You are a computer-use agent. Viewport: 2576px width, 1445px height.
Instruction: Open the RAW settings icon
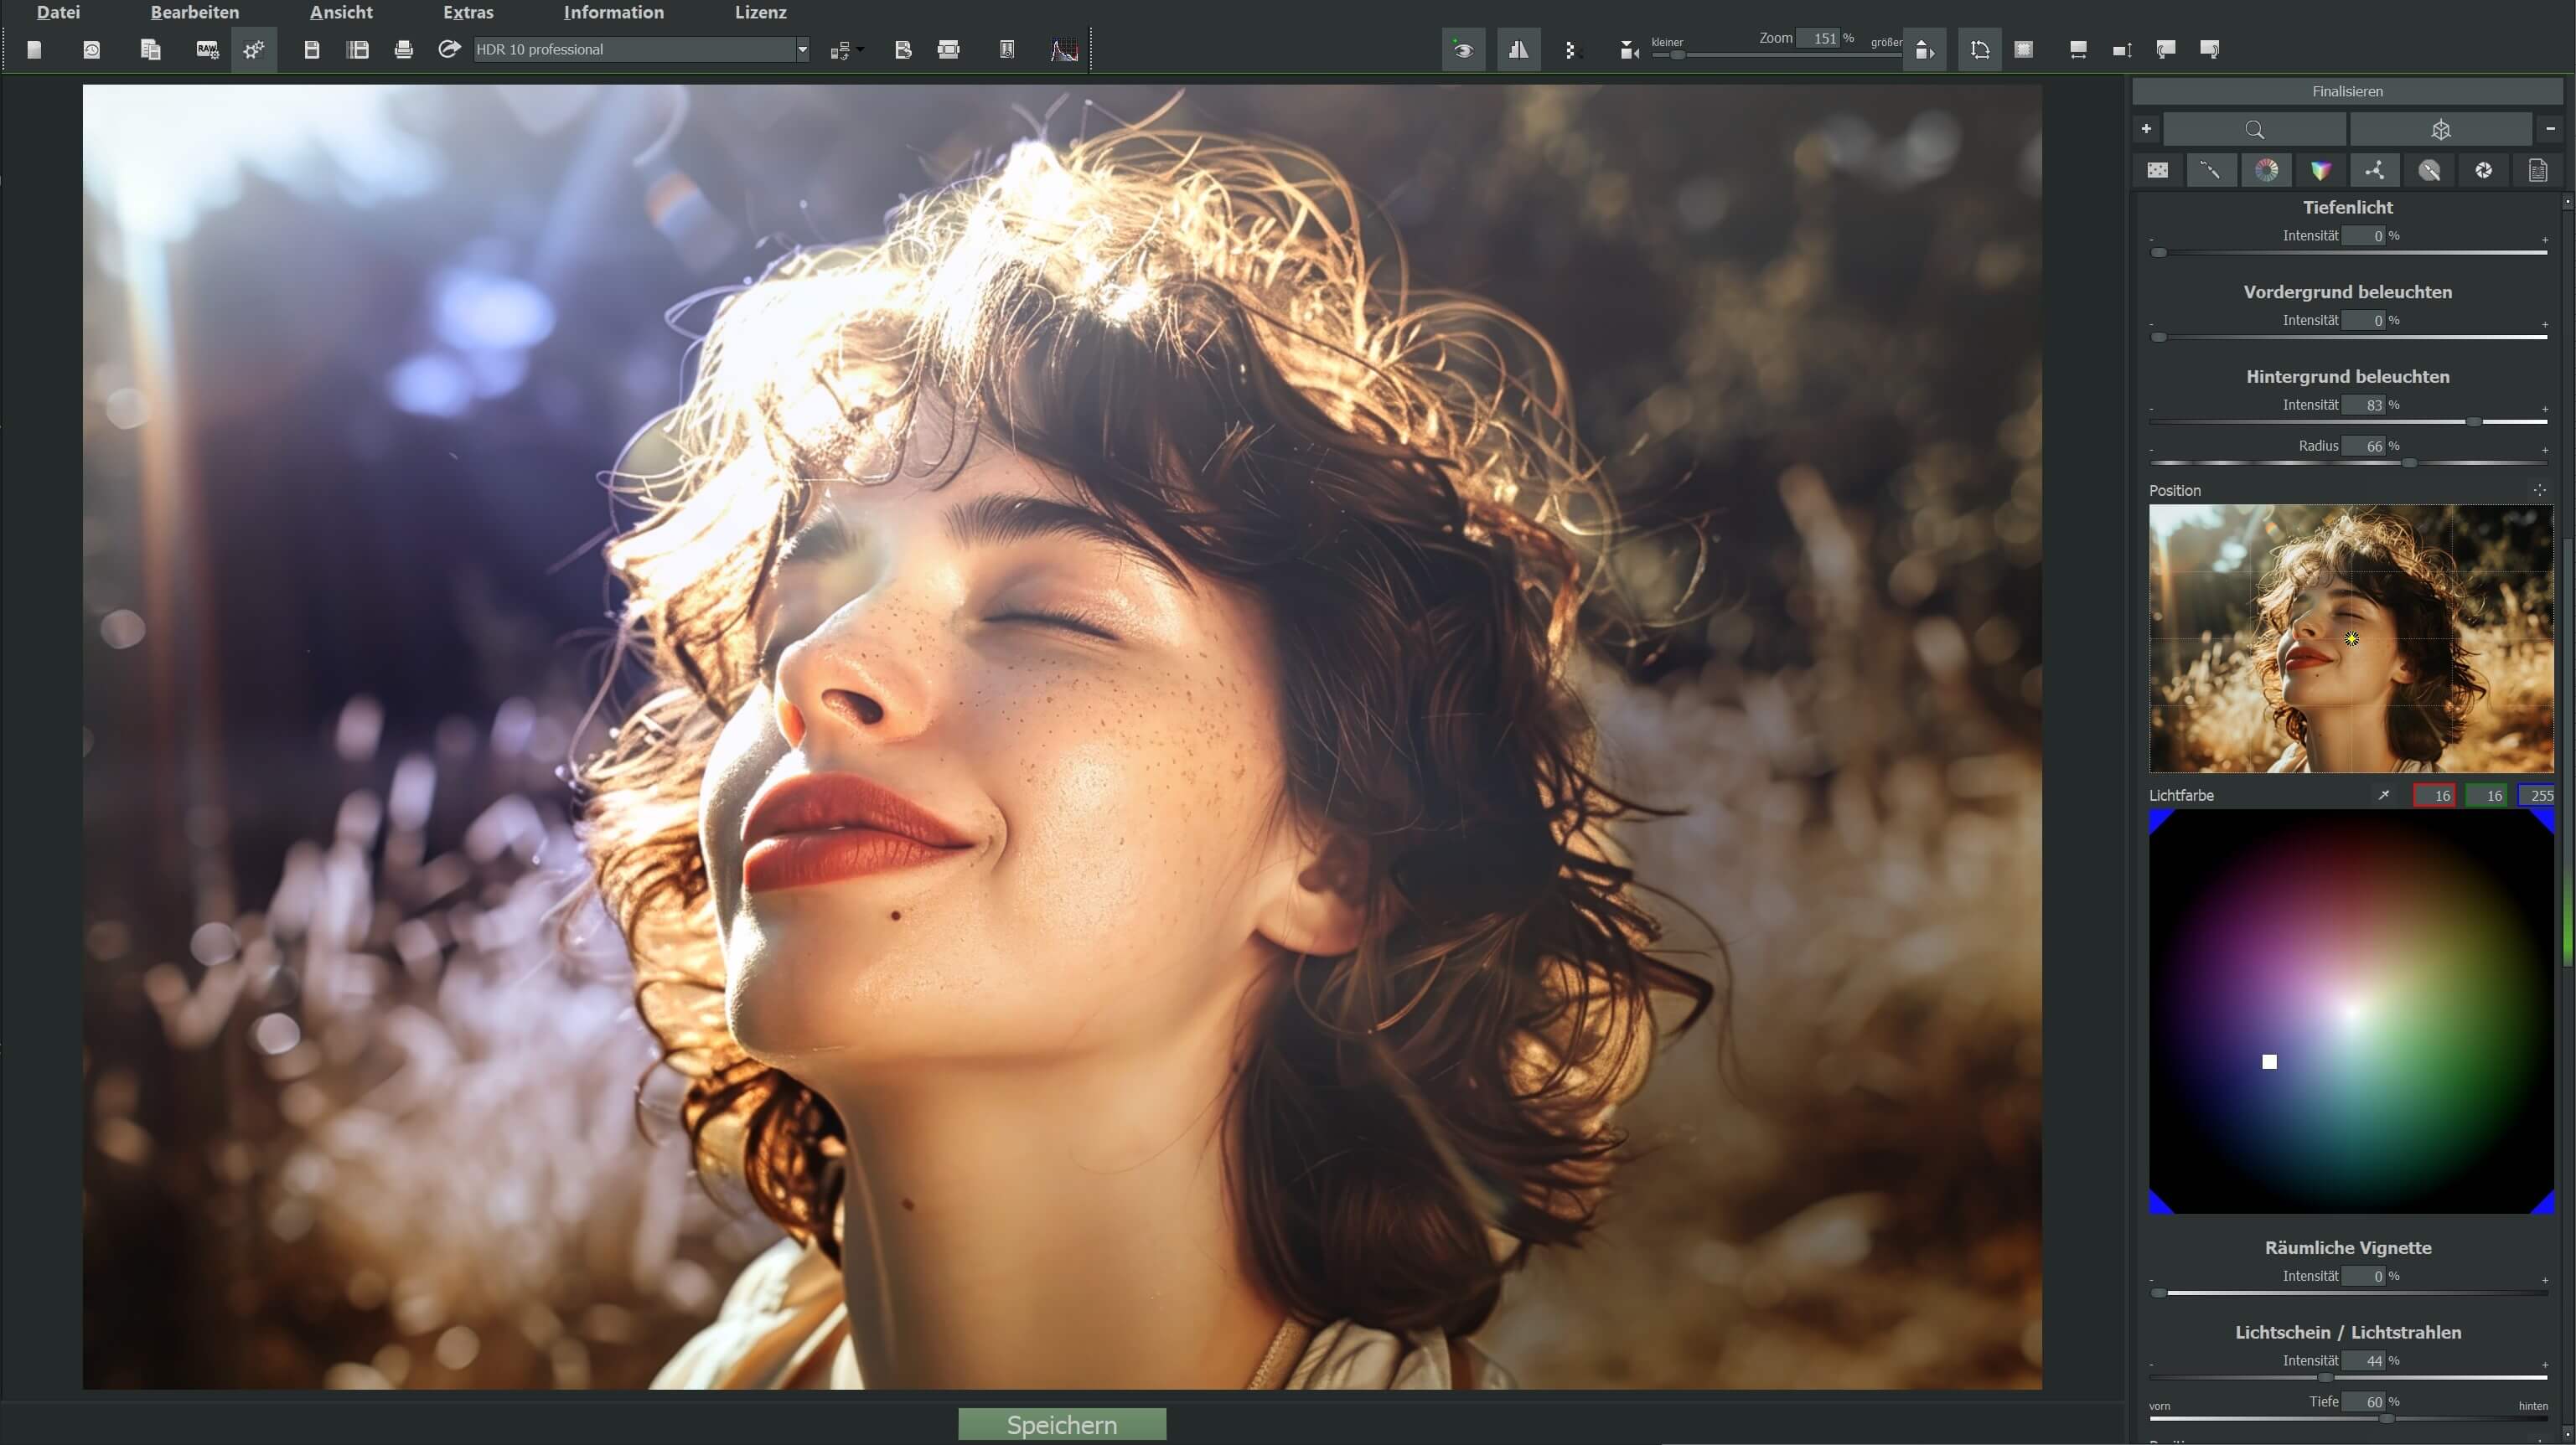pos(207,49)
